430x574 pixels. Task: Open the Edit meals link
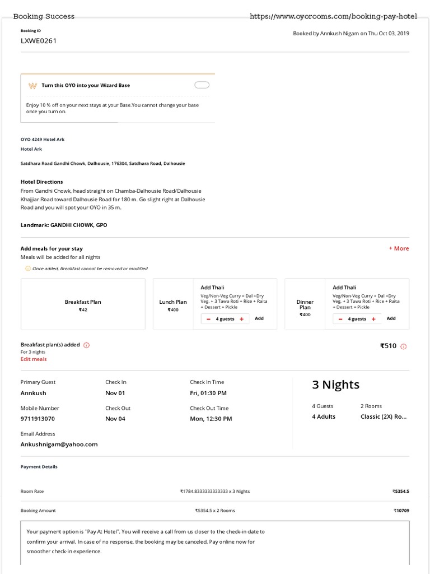(34, 359)
